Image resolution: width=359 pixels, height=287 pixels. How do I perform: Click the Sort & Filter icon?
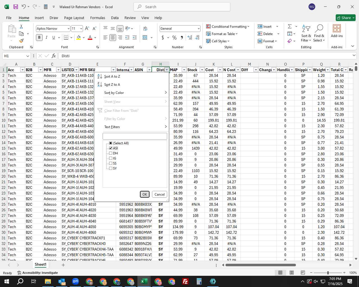click(306, 33)
